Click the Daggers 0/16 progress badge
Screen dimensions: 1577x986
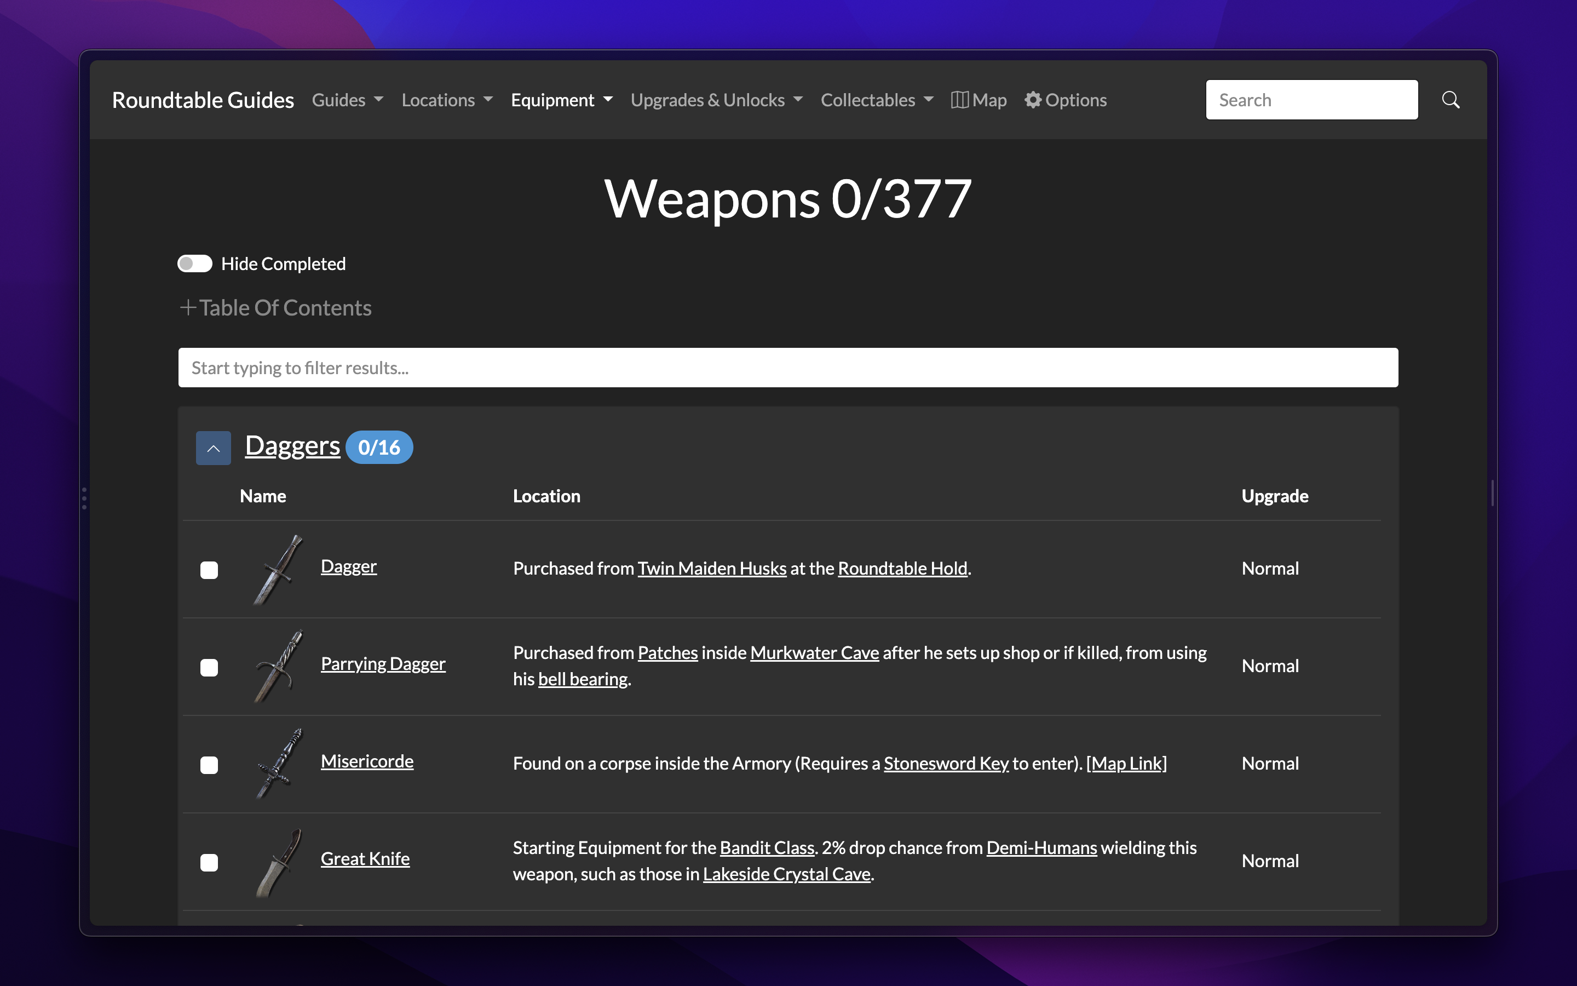coord(379,448)
